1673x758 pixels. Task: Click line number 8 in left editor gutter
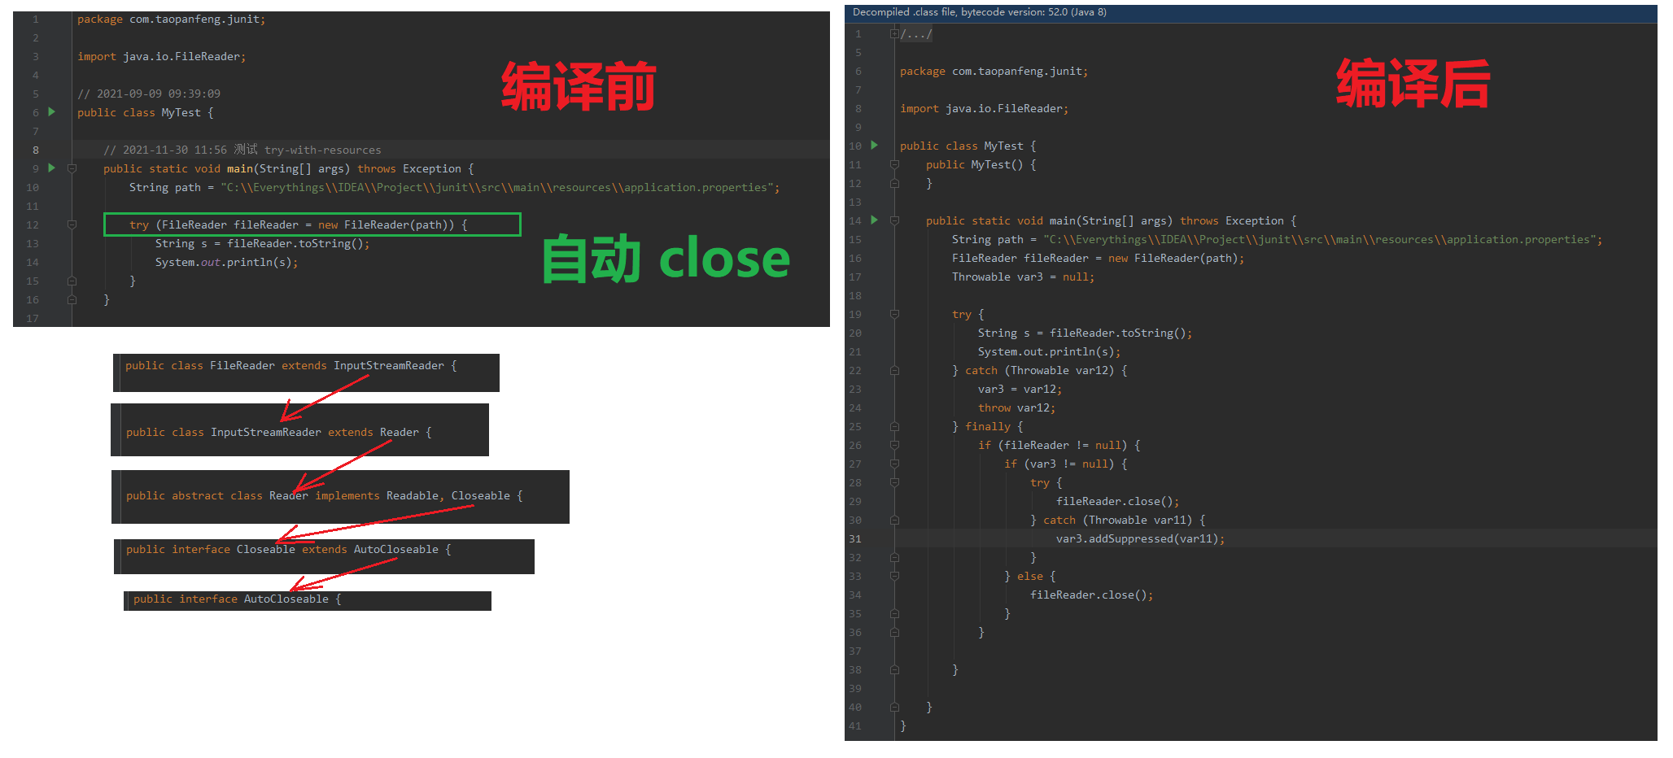coord(36,150)
